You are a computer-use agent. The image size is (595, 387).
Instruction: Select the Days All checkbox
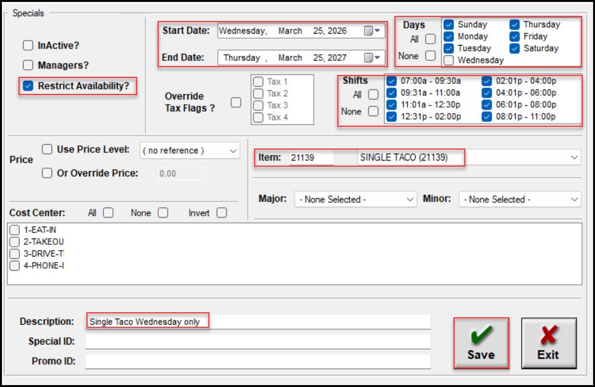coord(431,39)
